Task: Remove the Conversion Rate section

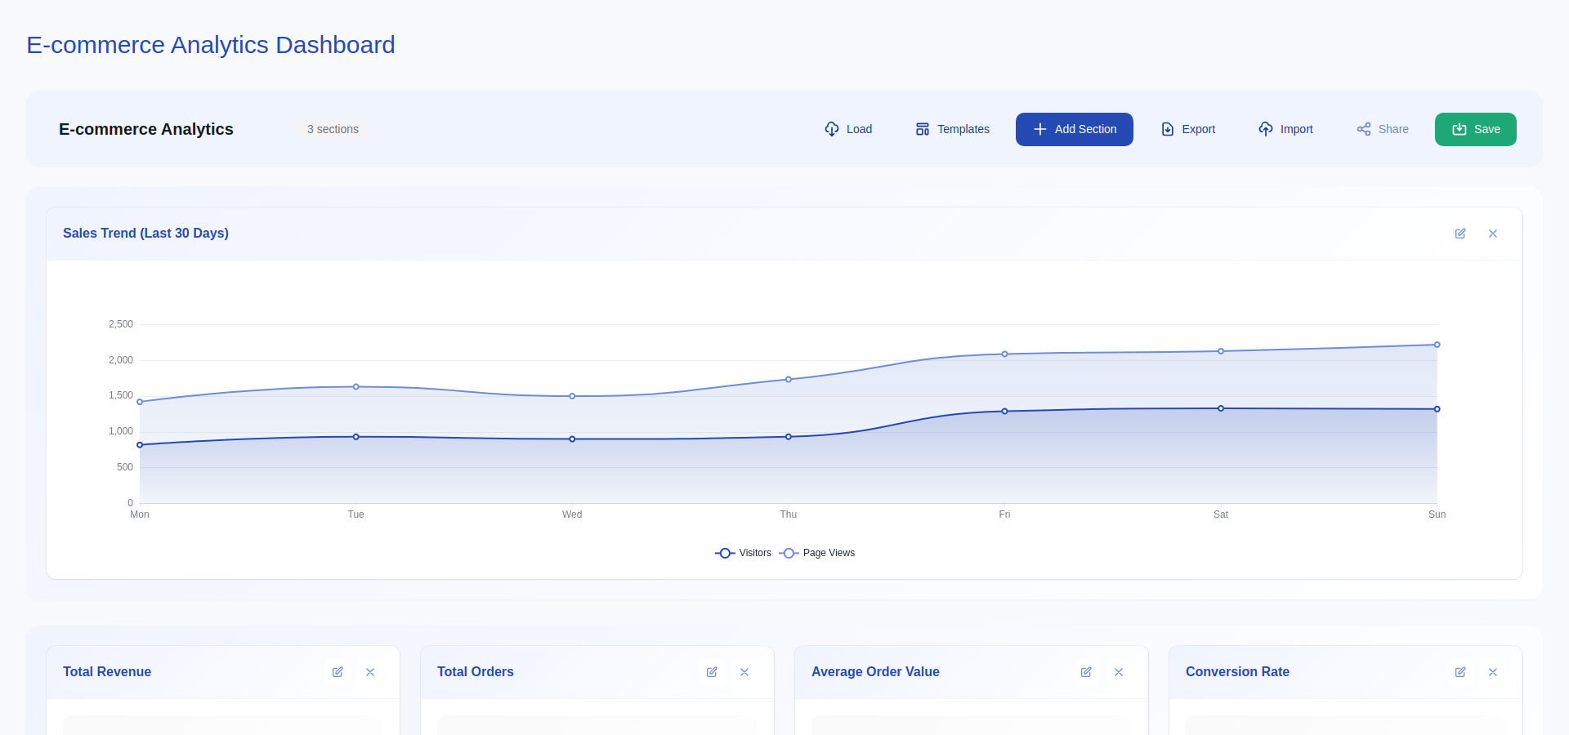Action: pos(1493,672)
